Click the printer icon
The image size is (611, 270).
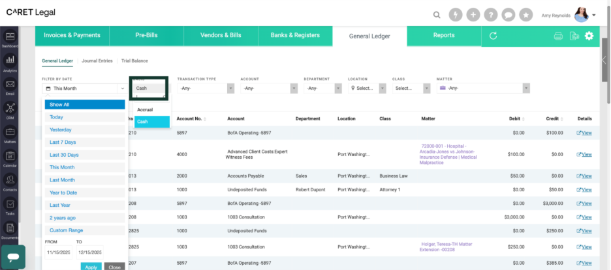pos(558,36)
